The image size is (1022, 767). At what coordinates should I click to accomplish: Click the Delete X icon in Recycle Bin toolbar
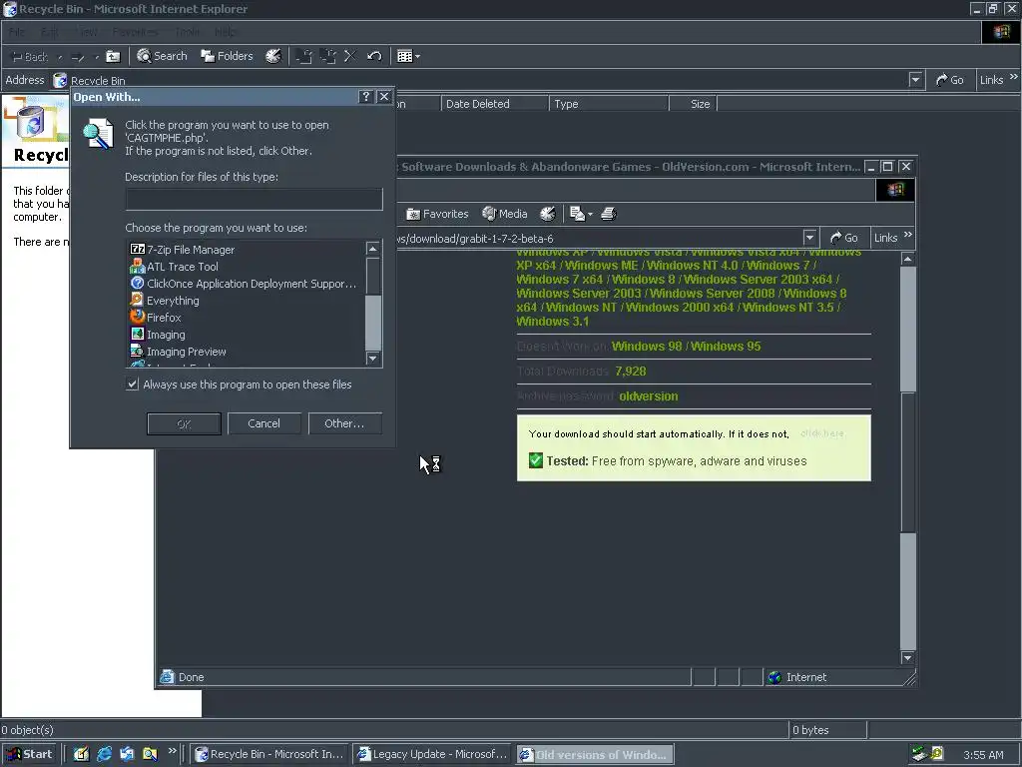point(350,57)
